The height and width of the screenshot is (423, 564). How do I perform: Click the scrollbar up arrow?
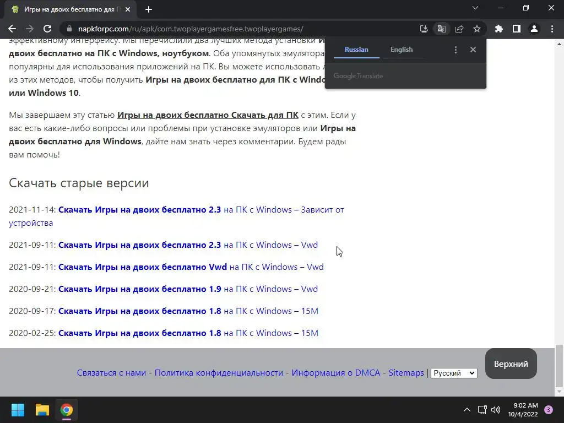pos(558,44)
